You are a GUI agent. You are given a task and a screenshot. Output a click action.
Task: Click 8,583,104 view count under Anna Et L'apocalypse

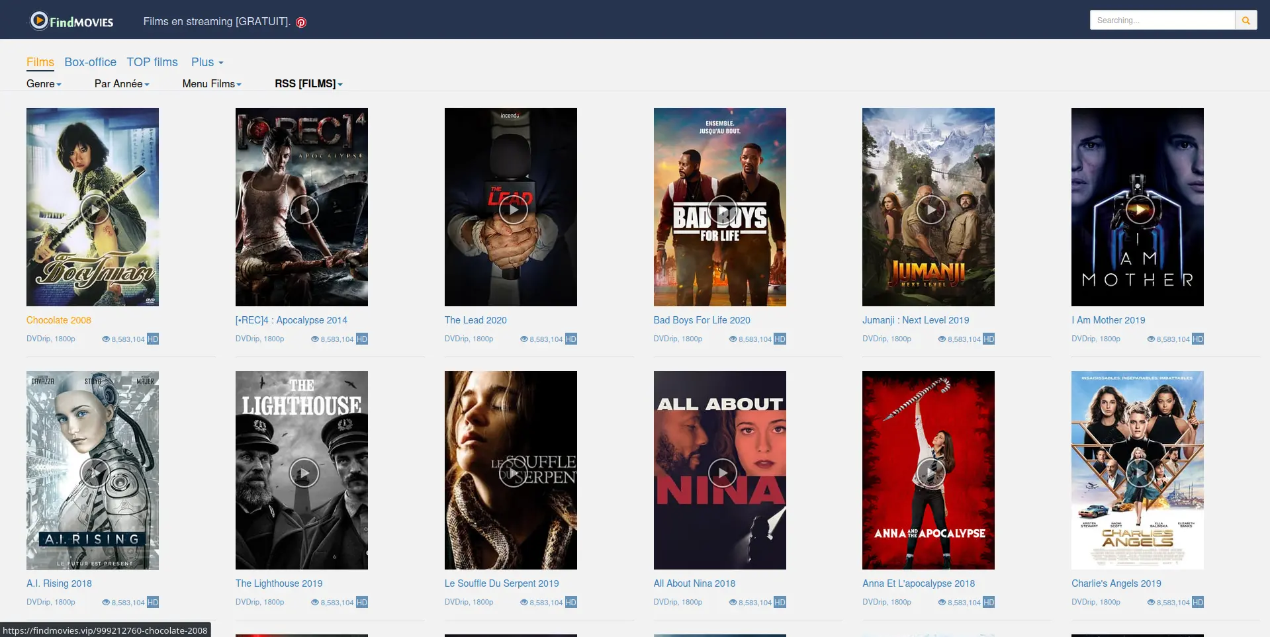coord(964,603)
